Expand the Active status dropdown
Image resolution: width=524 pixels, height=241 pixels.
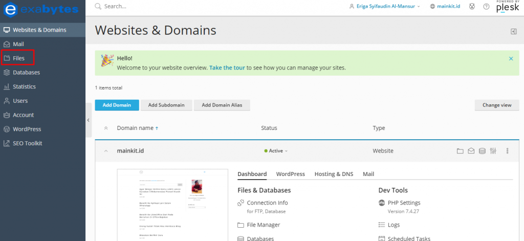tap(276, 151)
